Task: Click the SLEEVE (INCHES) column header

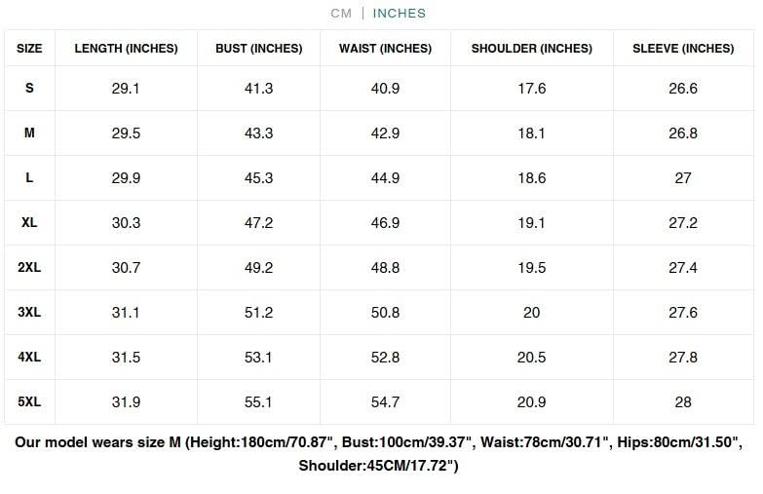Action: pyautogui.click(x=683, y=48)
